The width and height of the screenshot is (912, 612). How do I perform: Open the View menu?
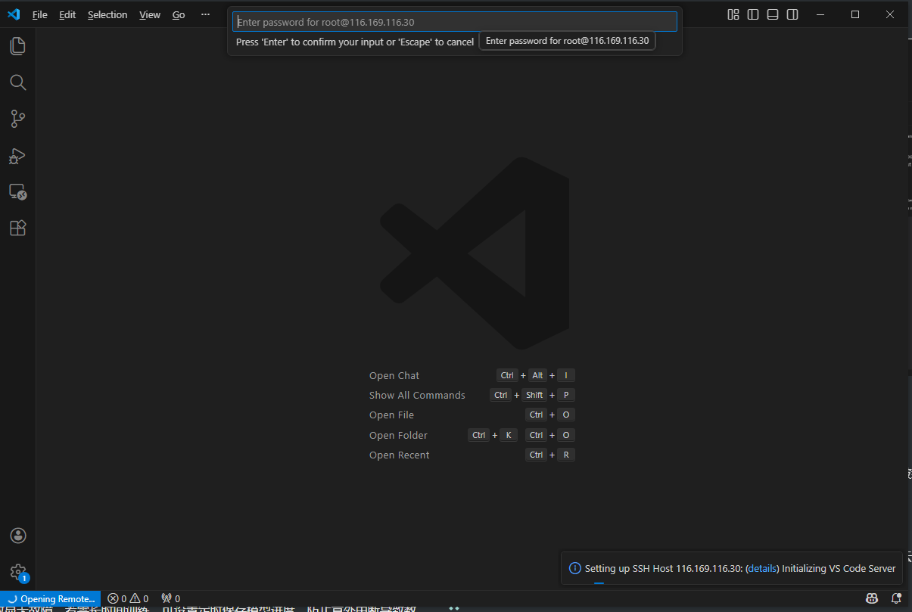(150, 14)
